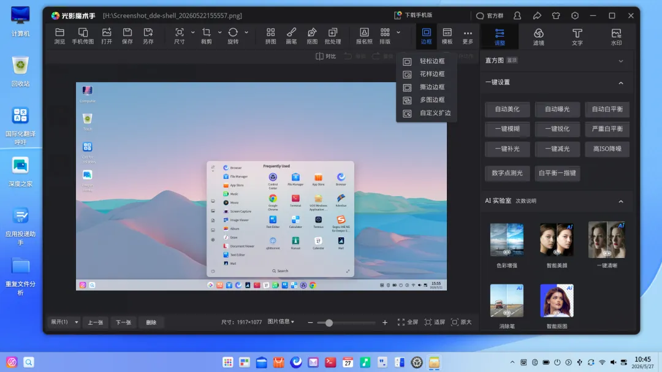Open the 批处理 batch processing tool

[333, 36]
